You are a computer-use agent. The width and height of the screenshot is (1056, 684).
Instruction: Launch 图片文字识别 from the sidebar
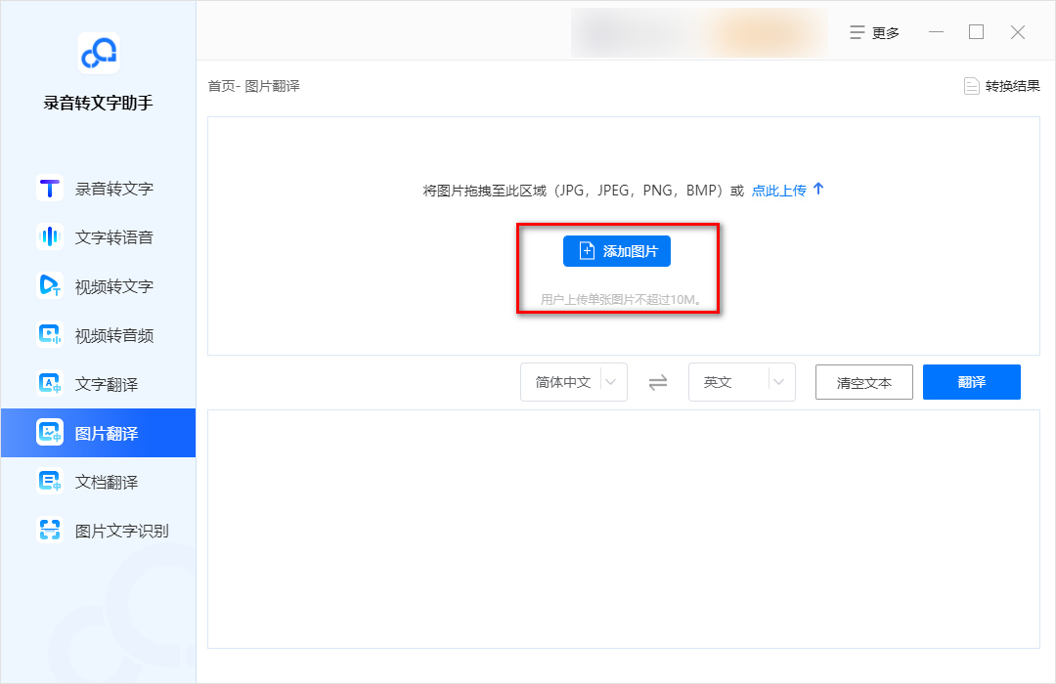point(98,530)
